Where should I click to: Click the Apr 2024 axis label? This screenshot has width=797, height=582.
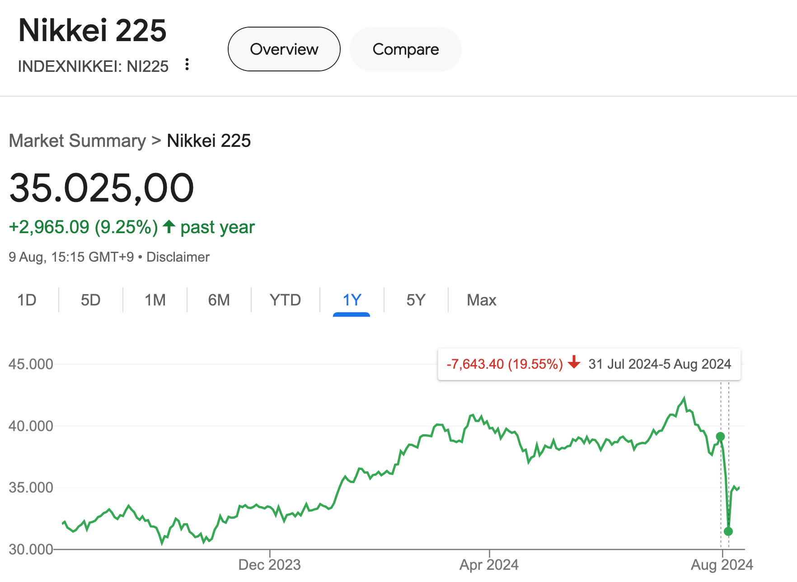[x=489, y=564]
